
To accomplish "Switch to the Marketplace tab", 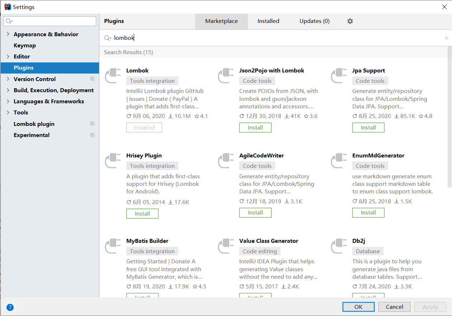I will [x=221, y=21].
